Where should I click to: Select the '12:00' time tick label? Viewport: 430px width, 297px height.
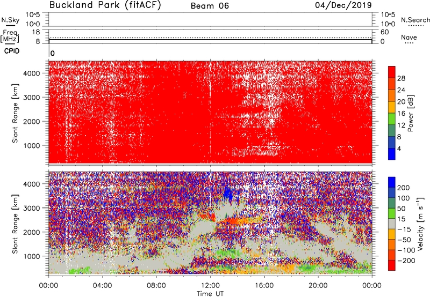(210, 286)
